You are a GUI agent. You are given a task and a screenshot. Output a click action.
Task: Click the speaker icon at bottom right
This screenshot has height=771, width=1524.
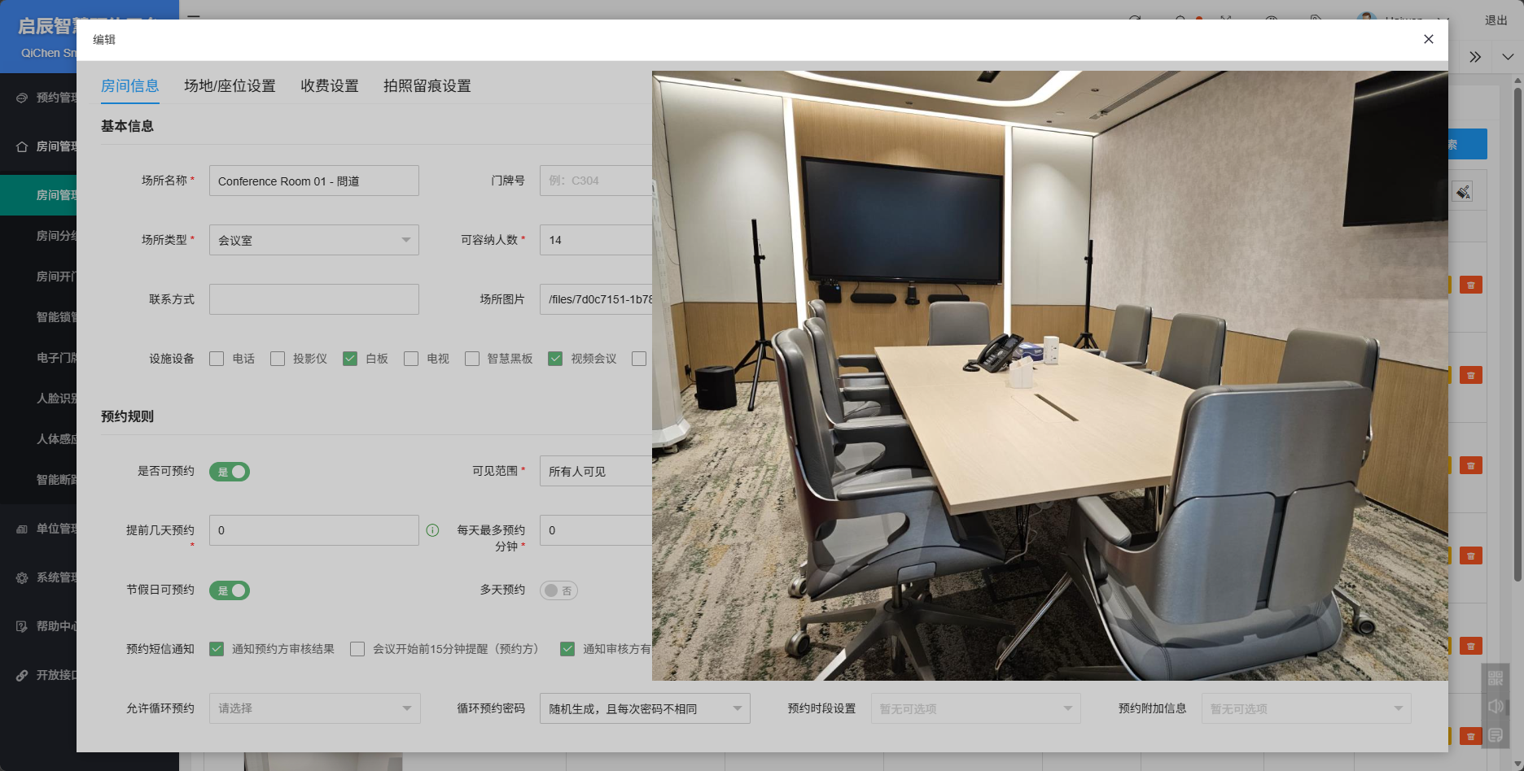[x=1496, y=706]
